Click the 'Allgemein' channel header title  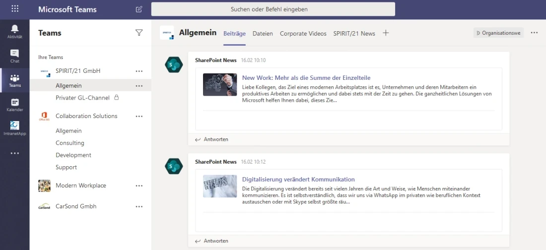point(198,33)
